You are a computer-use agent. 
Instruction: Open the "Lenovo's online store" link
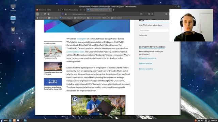75,52
